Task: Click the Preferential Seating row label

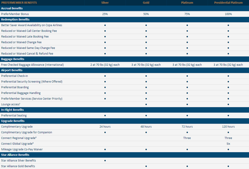Action: 14,116
